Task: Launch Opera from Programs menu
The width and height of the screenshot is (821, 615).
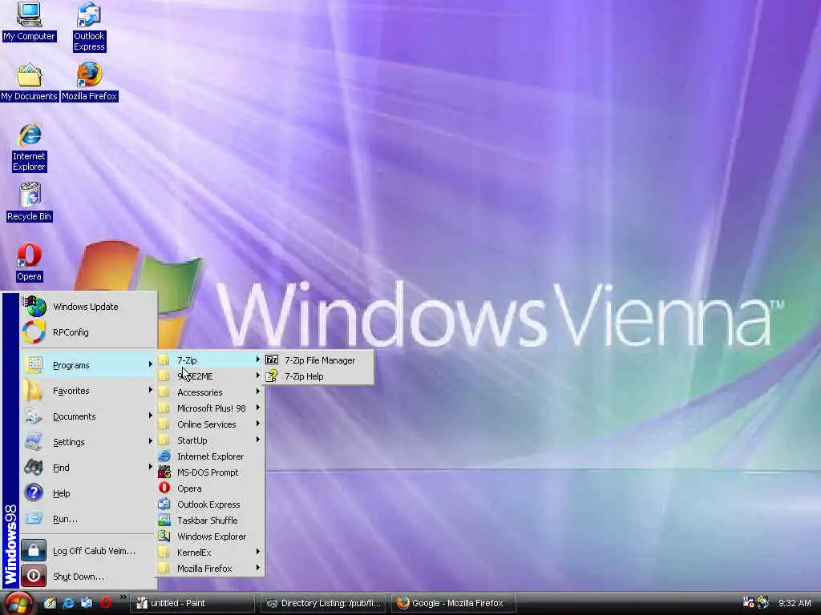Action: tap(210, 488)
